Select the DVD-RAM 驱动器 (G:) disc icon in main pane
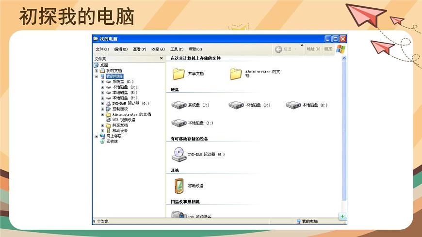Image resolution: width=422 pixels, height=237 pixels. [x=179, y=155]
